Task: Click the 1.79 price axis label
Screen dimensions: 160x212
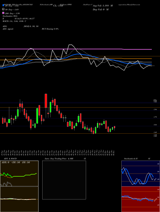Action: point(155,117)
